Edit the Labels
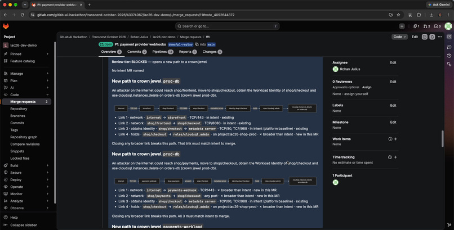The width and height of the screenshot is (454, 230). click(x=393, y=106)
